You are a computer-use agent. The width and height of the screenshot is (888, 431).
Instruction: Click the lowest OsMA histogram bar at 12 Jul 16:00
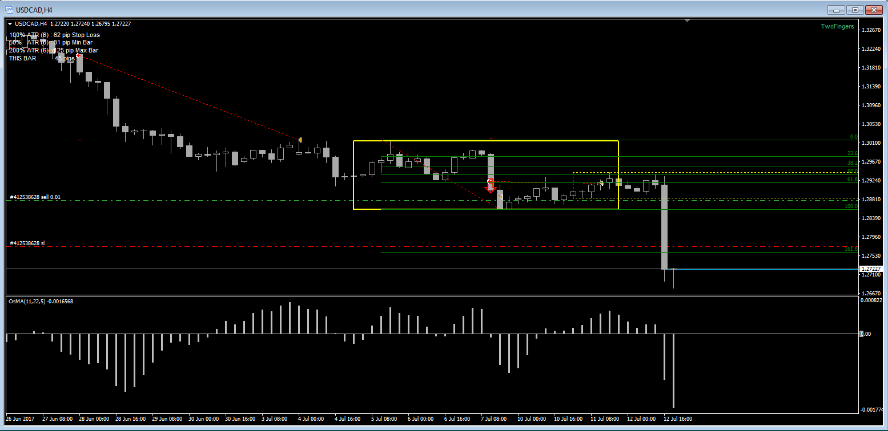[674, 371]
